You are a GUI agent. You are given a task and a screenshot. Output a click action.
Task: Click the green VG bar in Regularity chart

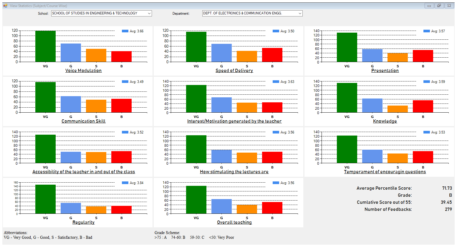coord(45,199)
